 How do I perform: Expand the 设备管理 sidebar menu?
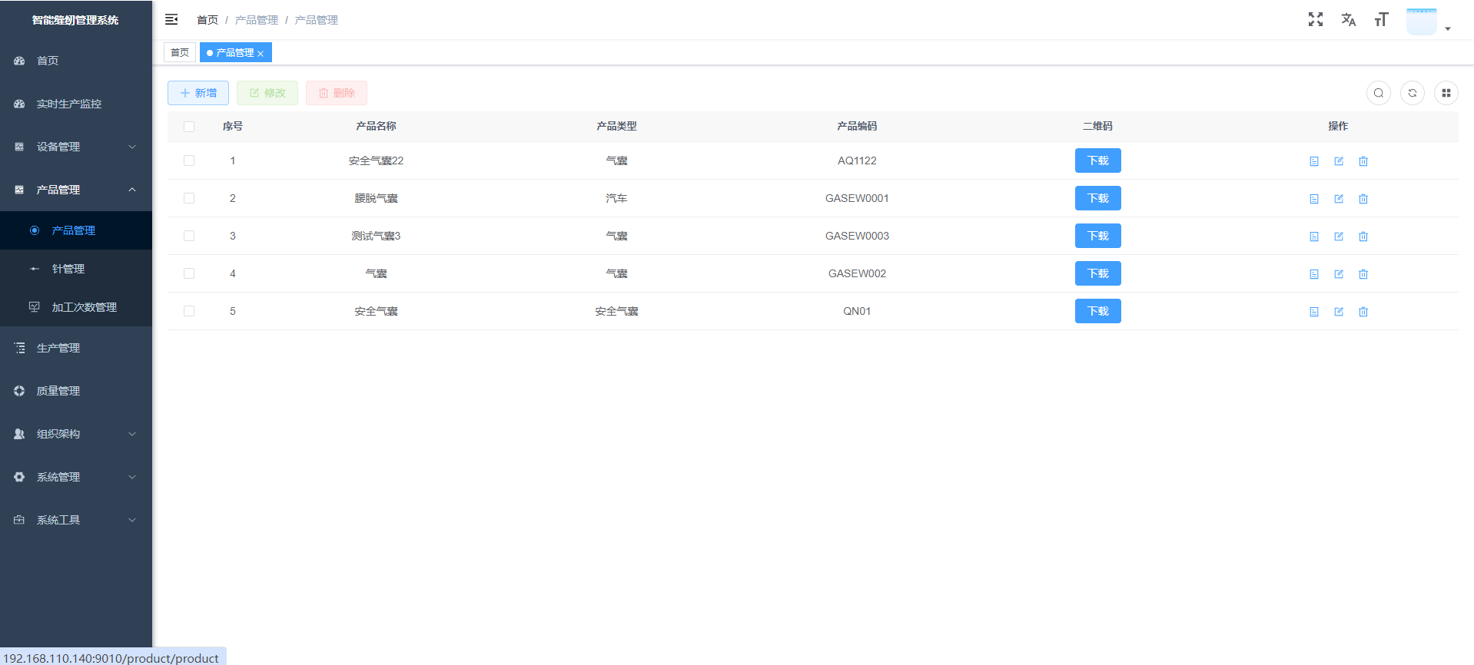75,147
